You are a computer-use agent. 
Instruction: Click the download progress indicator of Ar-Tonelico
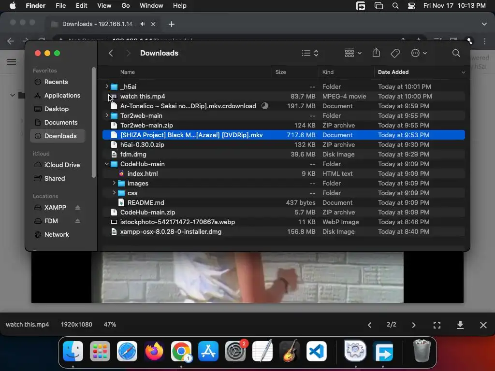pos(265,106)
